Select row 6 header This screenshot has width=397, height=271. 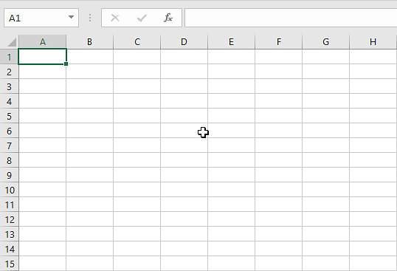9,131
